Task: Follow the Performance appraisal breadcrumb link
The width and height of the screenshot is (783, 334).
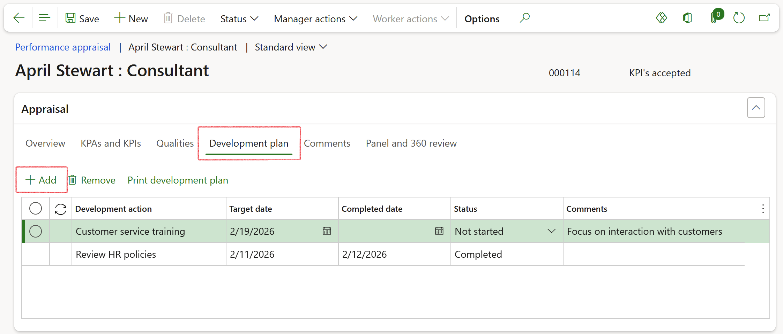Action: coord(63,47)
